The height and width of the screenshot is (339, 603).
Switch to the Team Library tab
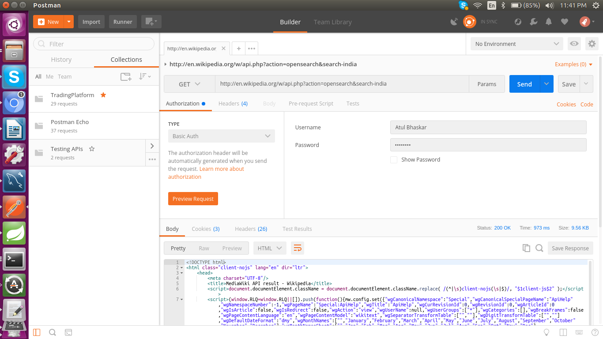[333, 22]
